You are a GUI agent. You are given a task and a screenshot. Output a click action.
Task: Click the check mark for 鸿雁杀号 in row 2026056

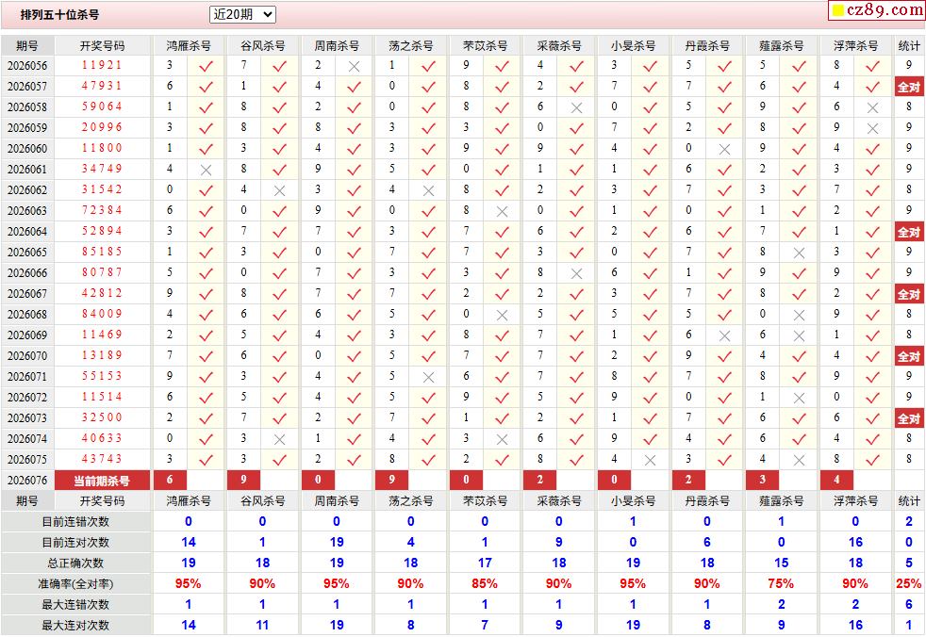(x=206, y=66)
